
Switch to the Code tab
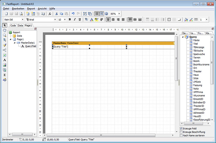tap(13, 25)
